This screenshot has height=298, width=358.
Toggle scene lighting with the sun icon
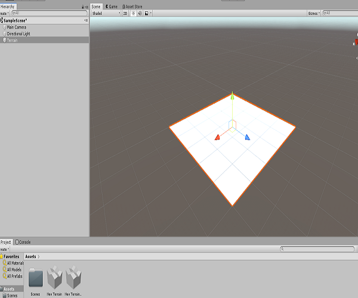pos(133,14)
